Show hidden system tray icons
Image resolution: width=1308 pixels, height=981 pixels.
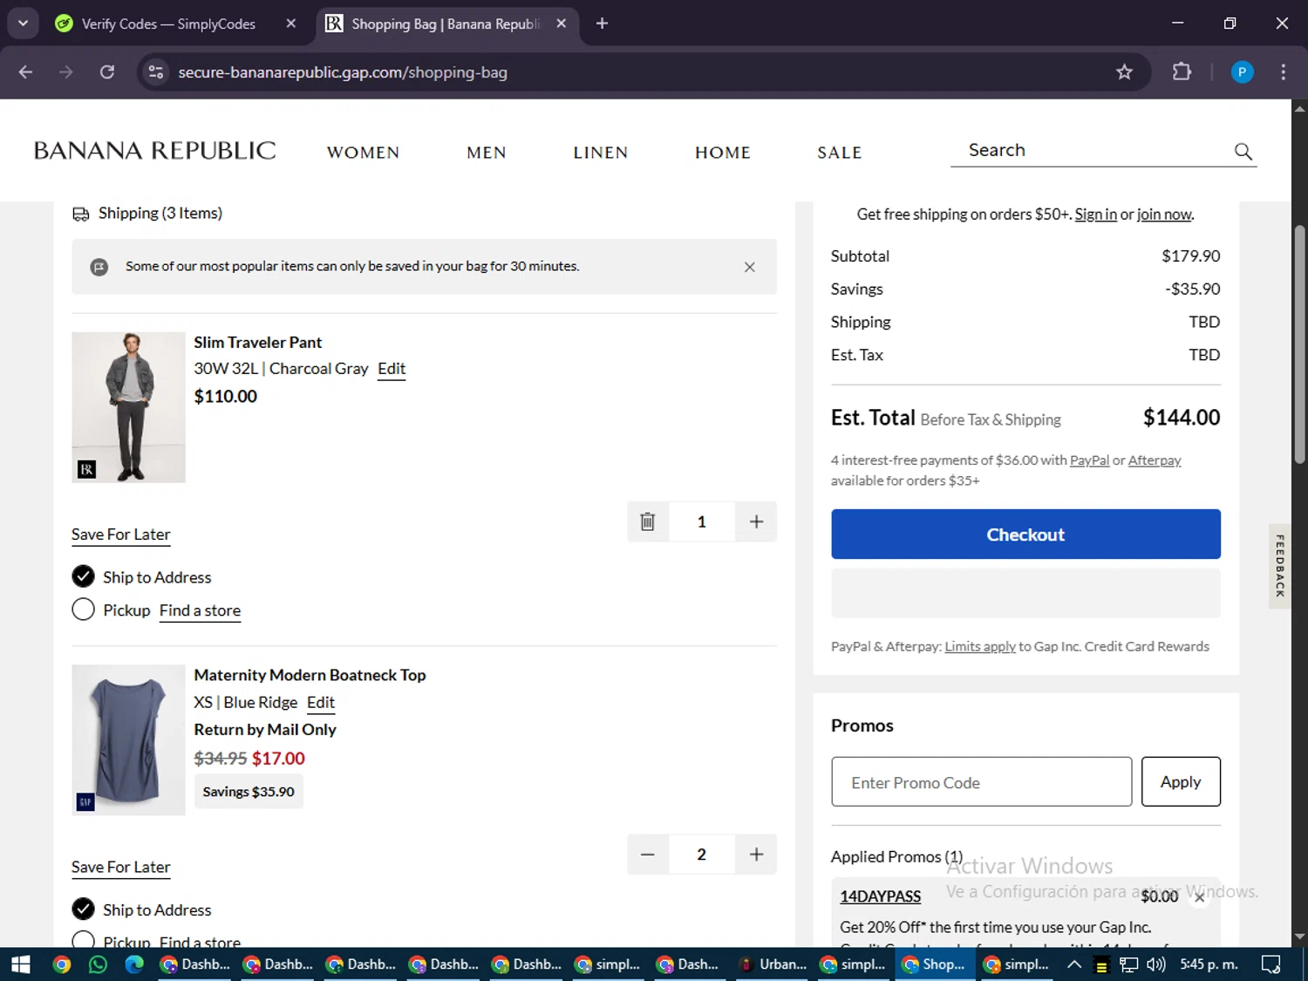tap(1074, 964)
